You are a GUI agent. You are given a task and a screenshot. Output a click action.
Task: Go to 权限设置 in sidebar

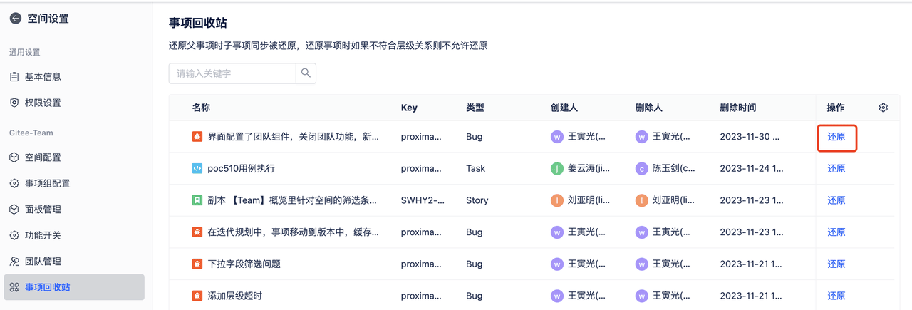pos(43,103)
